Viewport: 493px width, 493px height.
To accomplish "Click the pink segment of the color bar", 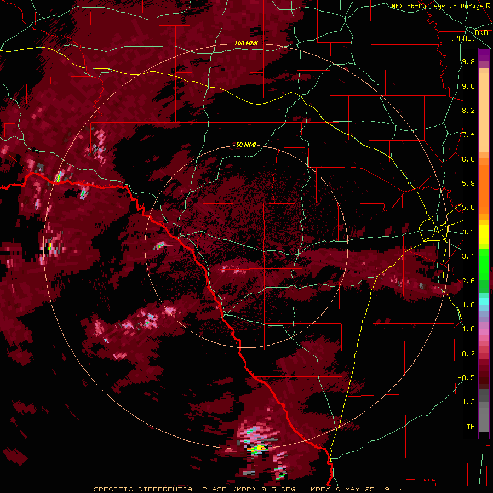I will pos(484,332).
